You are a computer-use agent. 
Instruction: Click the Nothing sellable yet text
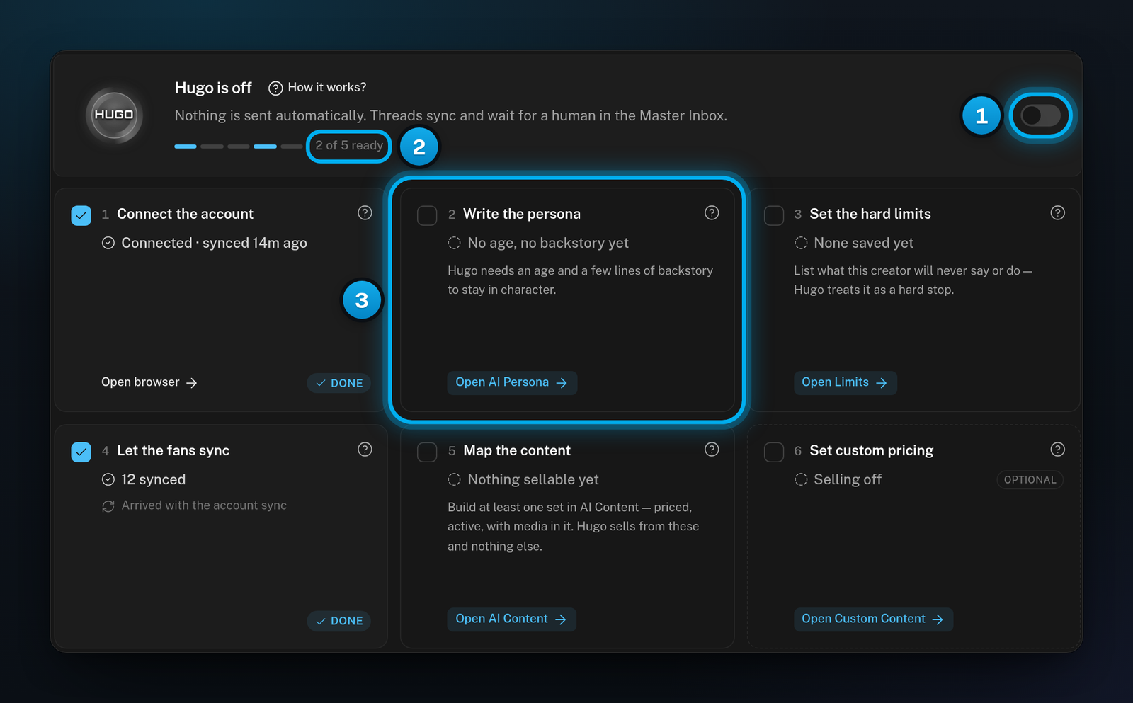pos(533,479)
